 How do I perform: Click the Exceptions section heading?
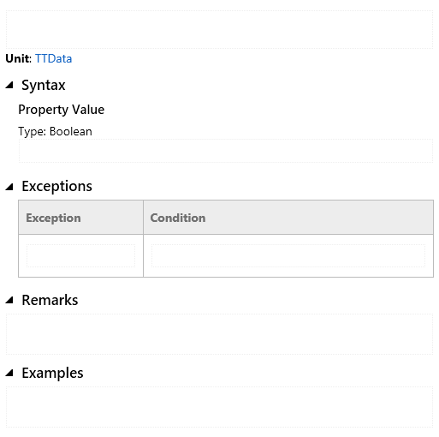[x=56, y=186]
